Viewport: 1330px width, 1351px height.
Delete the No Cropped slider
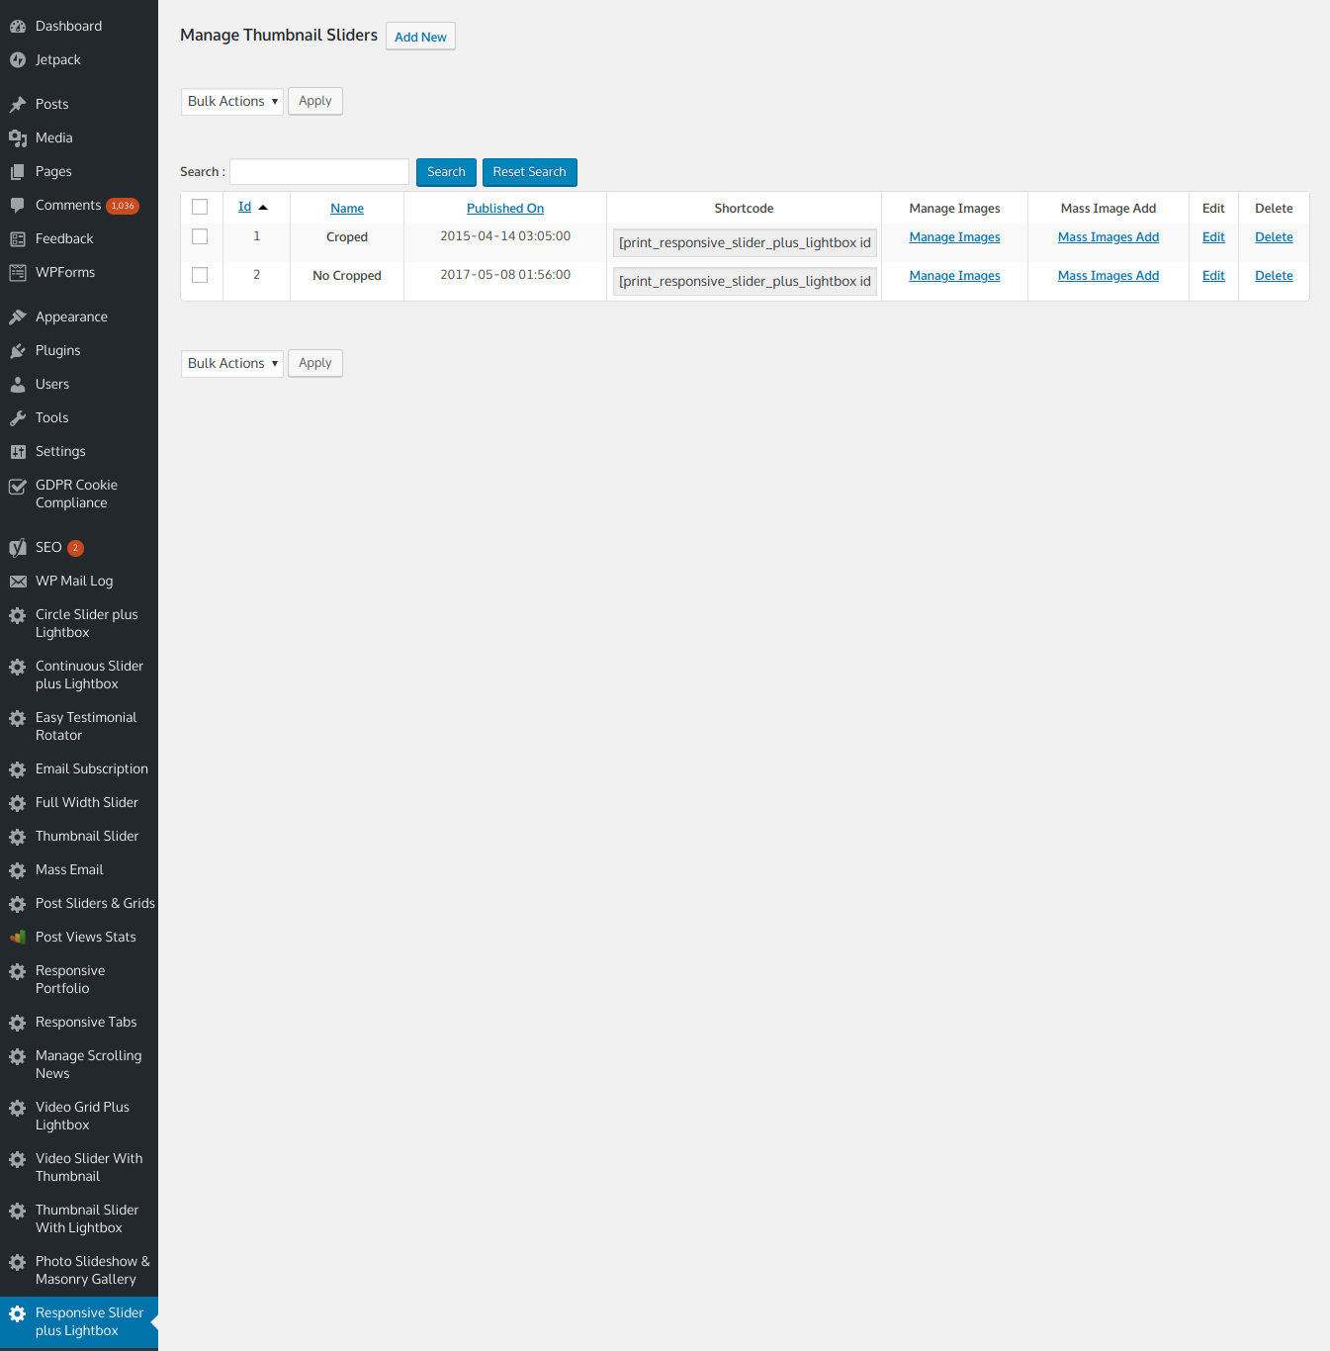1274,276
